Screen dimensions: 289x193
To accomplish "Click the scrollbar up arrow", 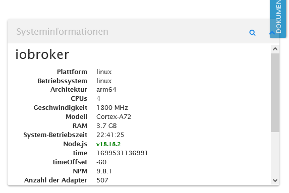I will point(275,49).
